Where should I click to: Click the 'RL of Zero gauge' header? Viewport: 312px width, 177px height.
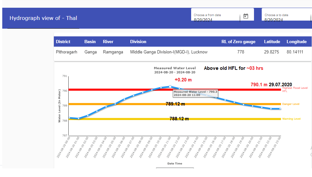point(238,42)
